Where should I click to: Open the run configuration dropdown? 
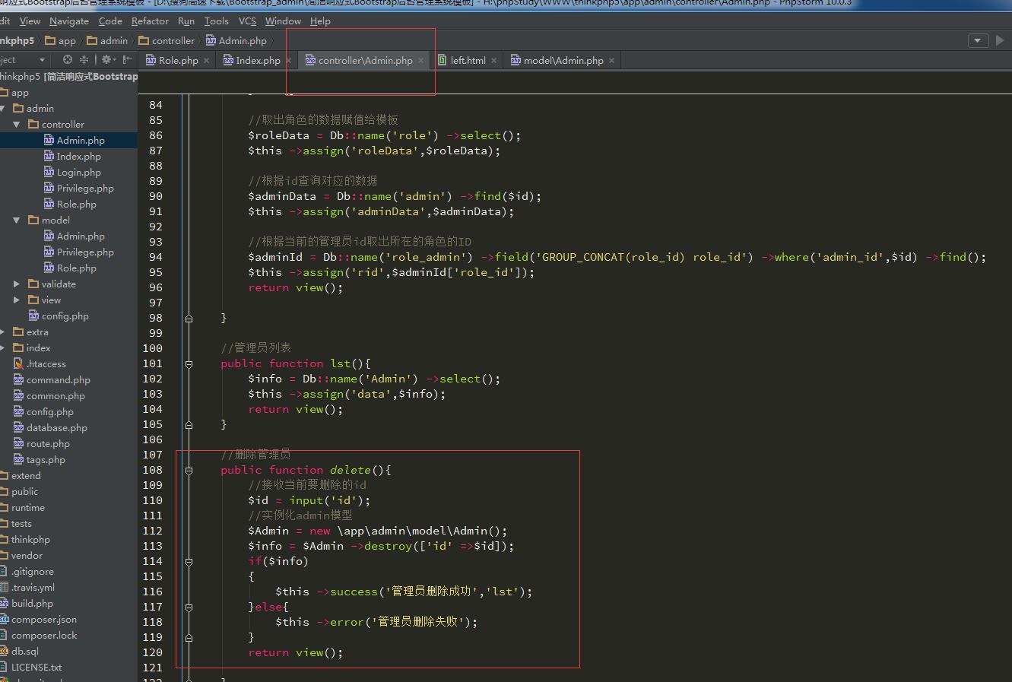(x=978, y=40)
